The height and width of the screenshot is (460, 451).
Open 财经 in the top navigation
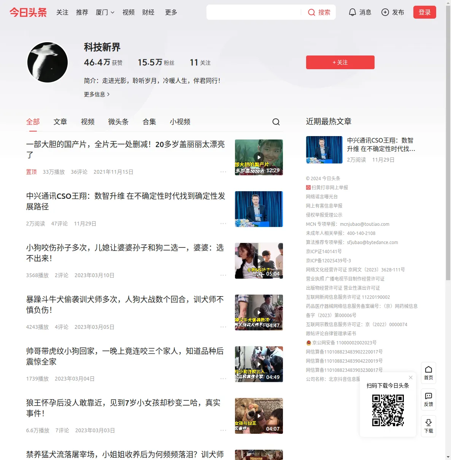click(x=148, y=12)
